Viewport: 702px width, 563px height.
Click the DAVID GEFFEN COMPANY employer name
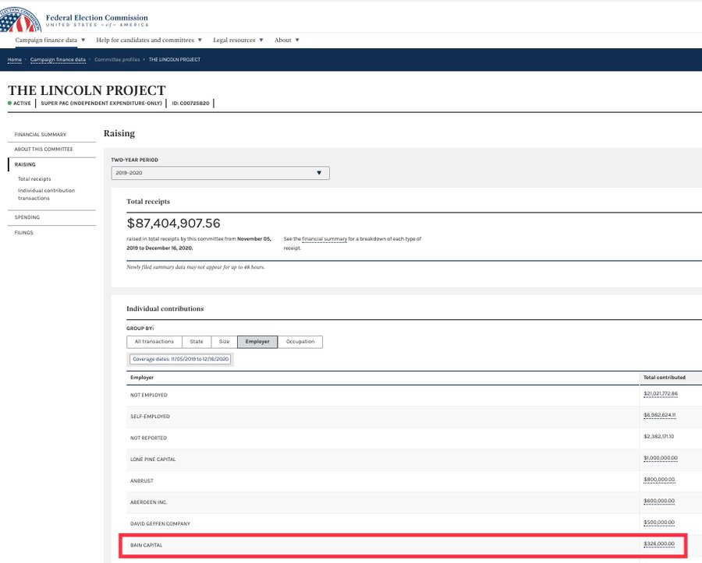(x=160, y=524)
